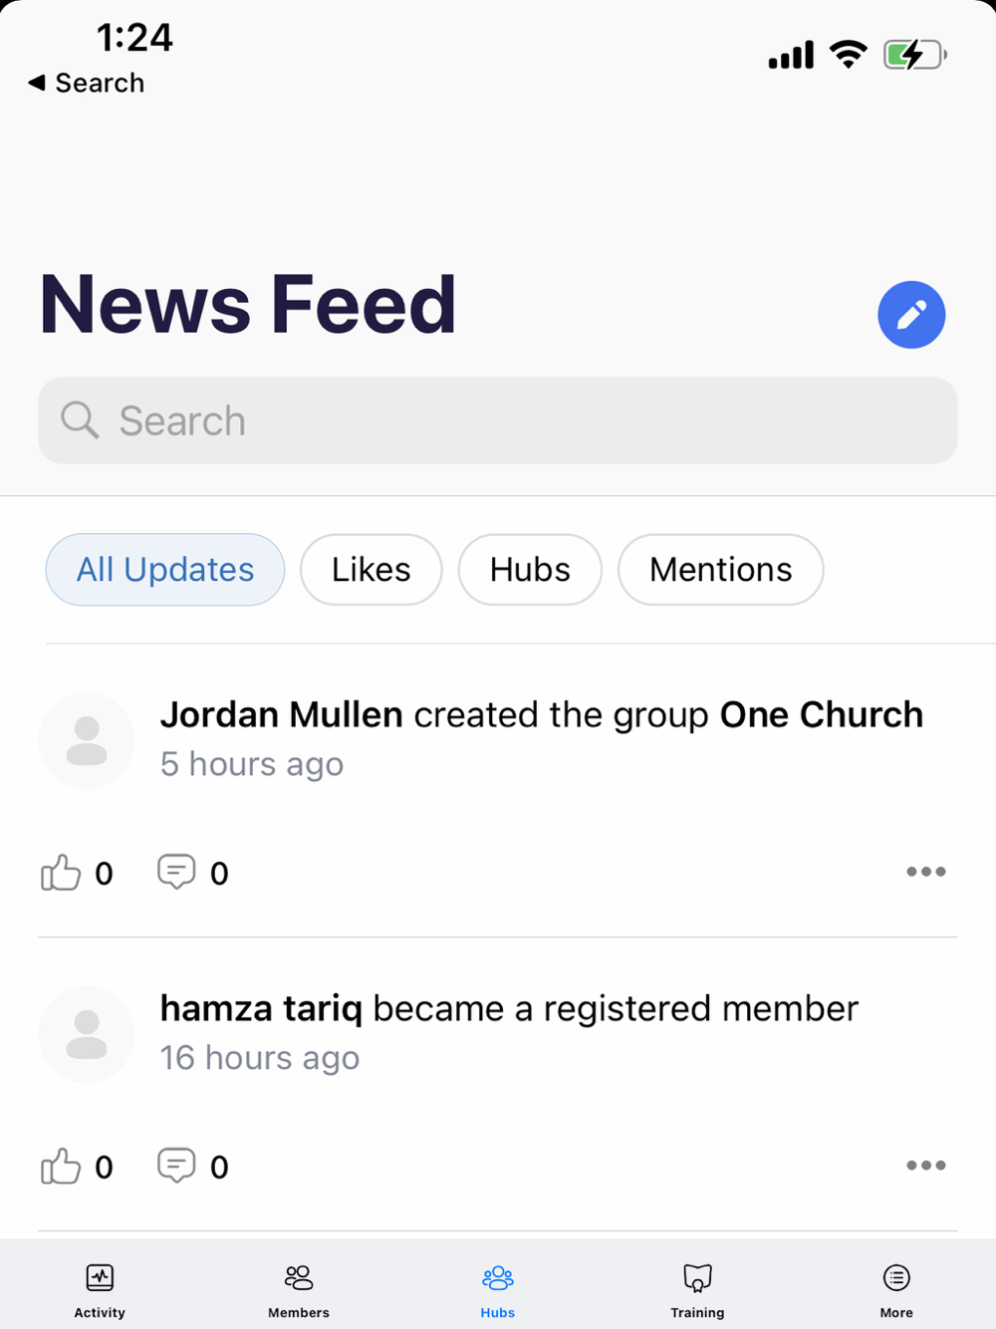The height and width of the screenshot is (1329, 996).
Task: Open comments on hamza tariq's update
Action: 176,1166
